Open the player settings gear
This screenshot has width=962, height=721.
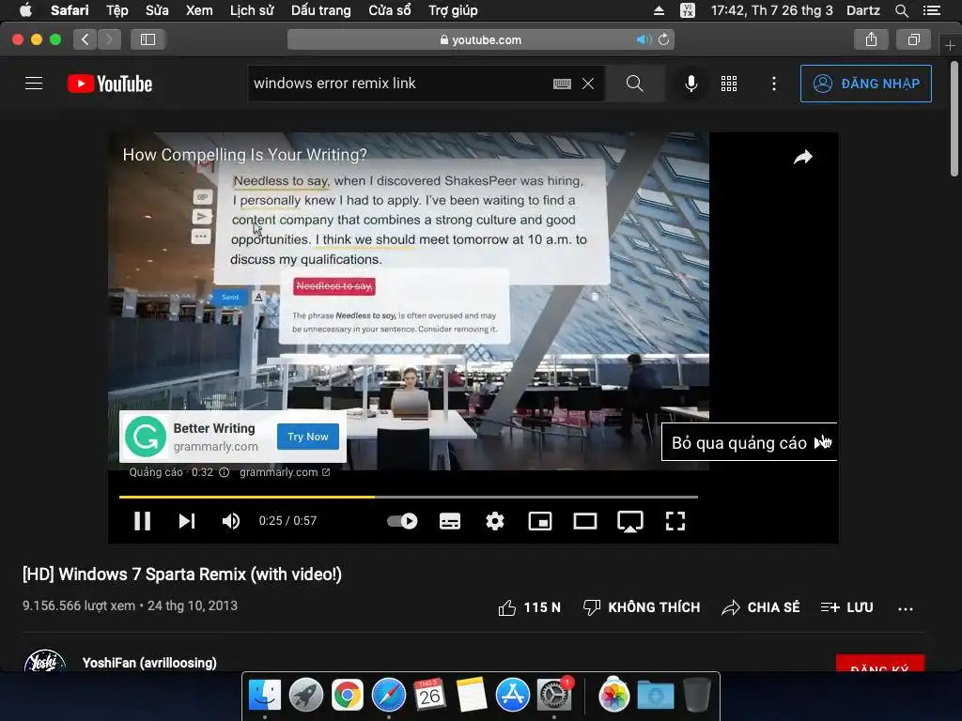494,521
